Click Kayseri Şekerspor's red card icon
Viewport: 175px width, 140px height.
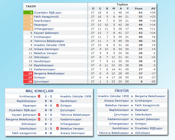coord(39,115)
